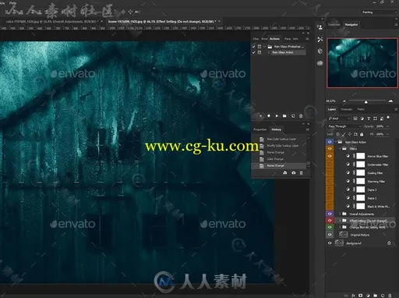Click the Record button in Actions panel
The height and width of the screenshot is (298, 399).
pos(269,116)
